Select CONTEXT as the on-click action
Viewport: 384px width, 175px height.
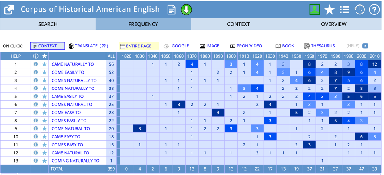point(47,46)
